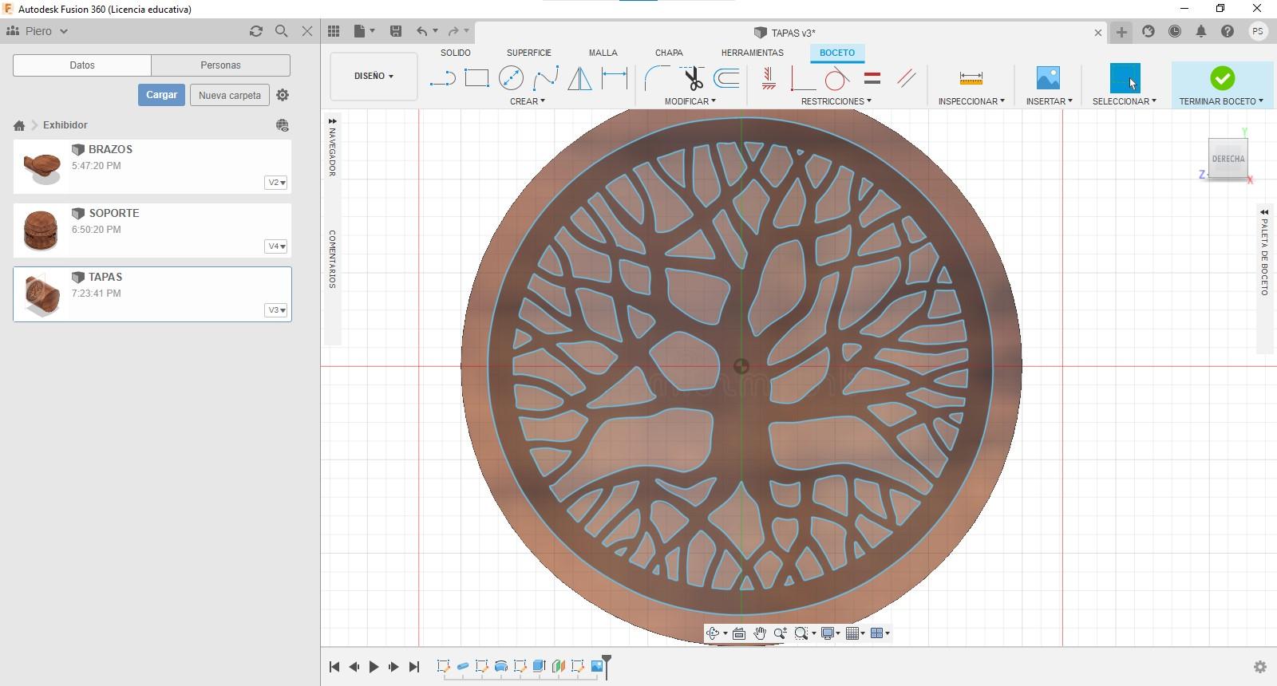The image size is (1277, 686).
Task: Apply the Tangent constraint icon
Action: tap(836, 78)
